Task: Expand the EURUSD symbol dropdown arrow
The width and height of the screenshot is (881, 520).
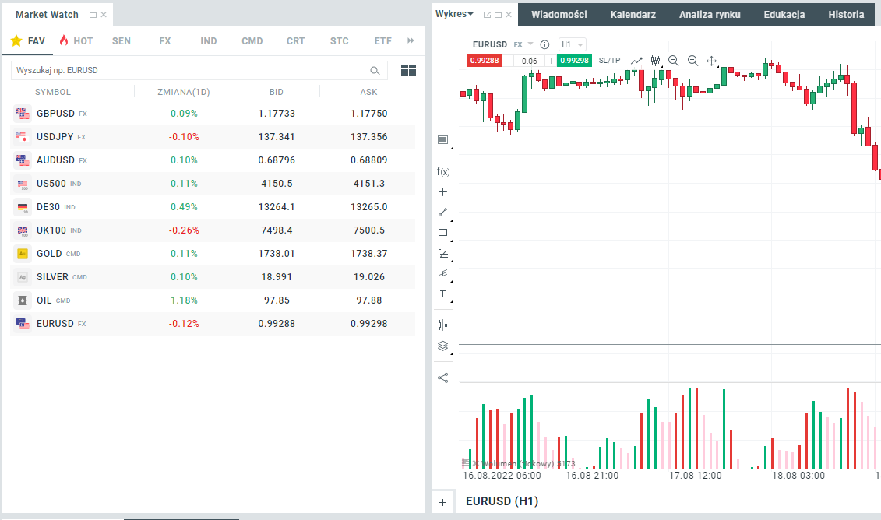Action: (530, 44)
